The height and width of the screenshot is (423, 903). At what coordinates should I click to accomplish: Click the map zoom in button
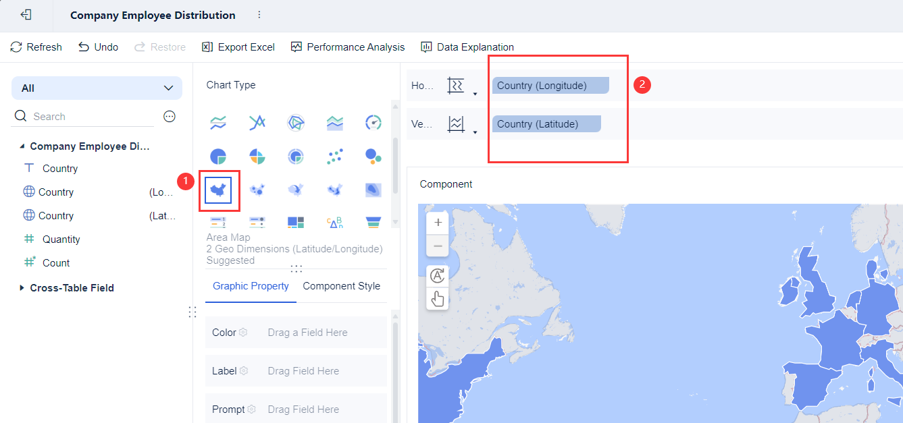coord(438,223)
